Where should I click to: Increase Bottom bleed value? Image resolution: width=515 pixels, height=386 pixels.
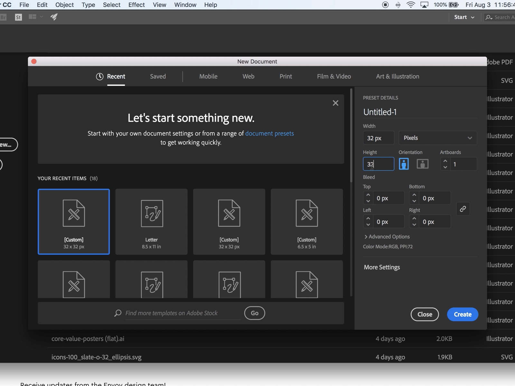pos(414,195)
